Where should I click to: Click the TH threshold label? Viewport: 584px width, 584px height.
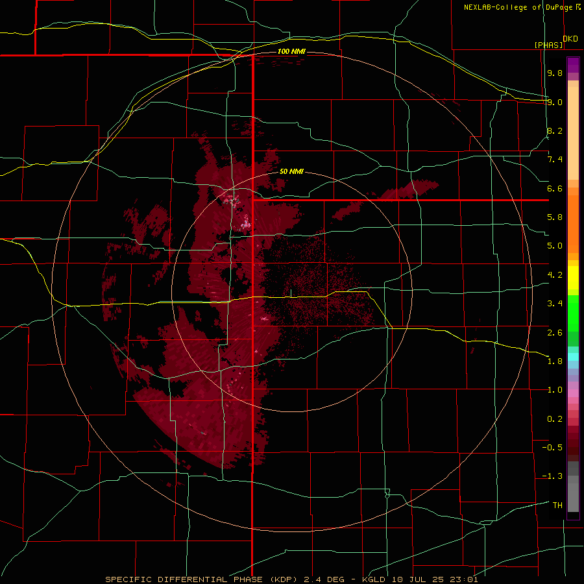[x=557, y=505]
